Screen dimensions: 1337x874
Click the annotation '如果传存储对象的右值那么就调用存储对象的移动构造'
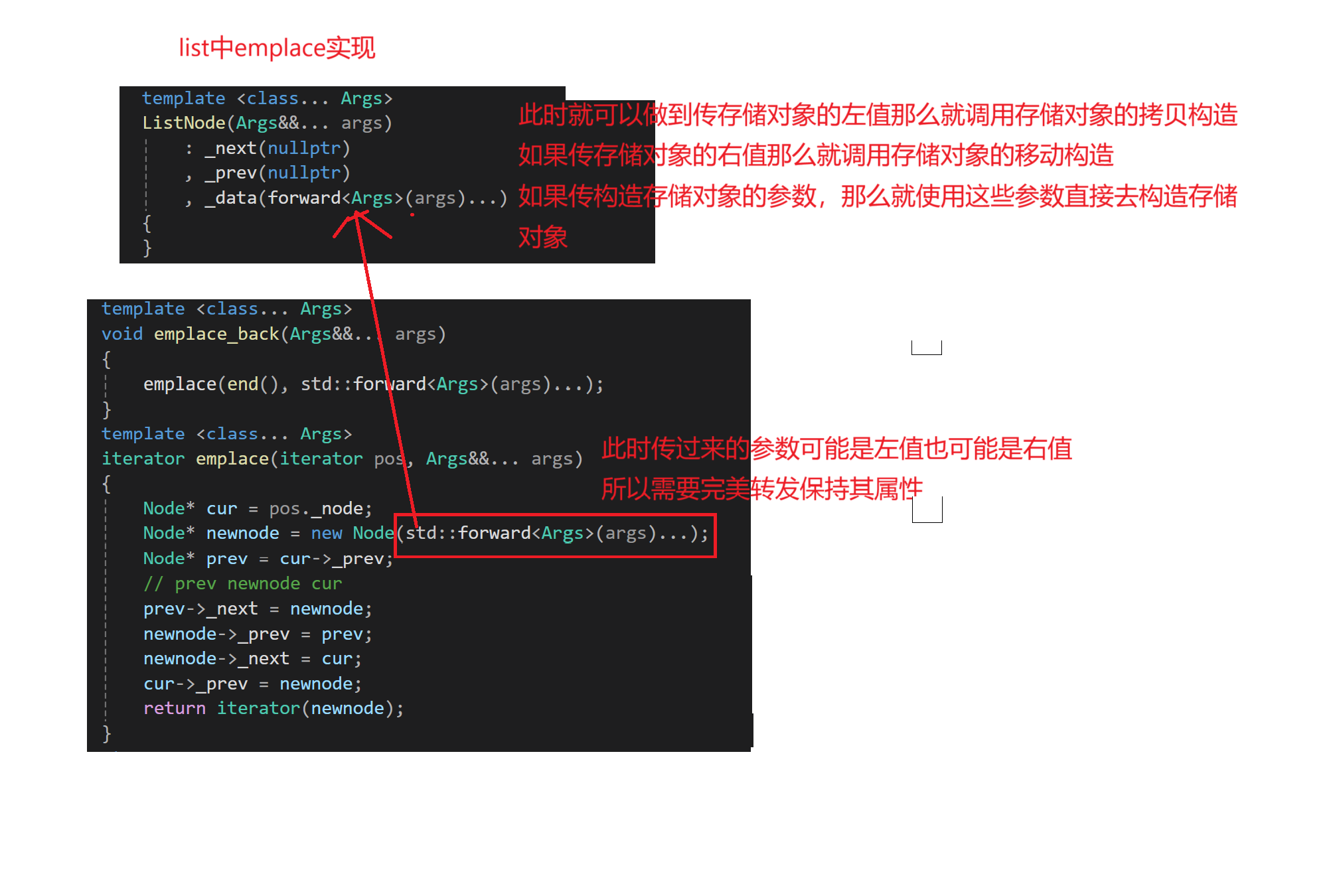point(815,155)
